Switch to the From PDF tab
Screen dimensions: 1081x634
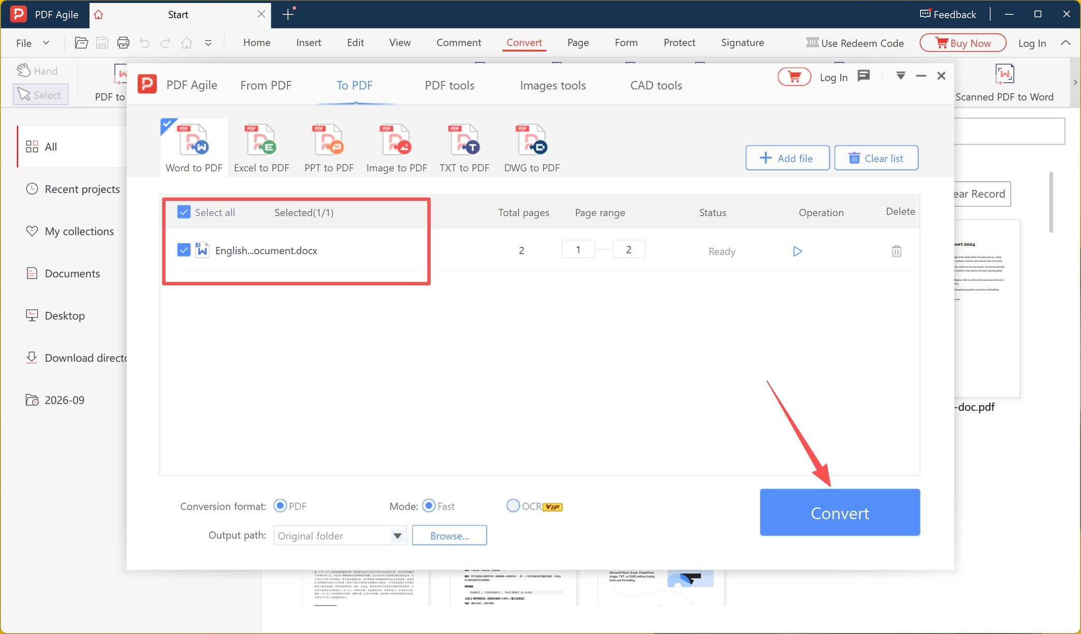click(266, 85)
